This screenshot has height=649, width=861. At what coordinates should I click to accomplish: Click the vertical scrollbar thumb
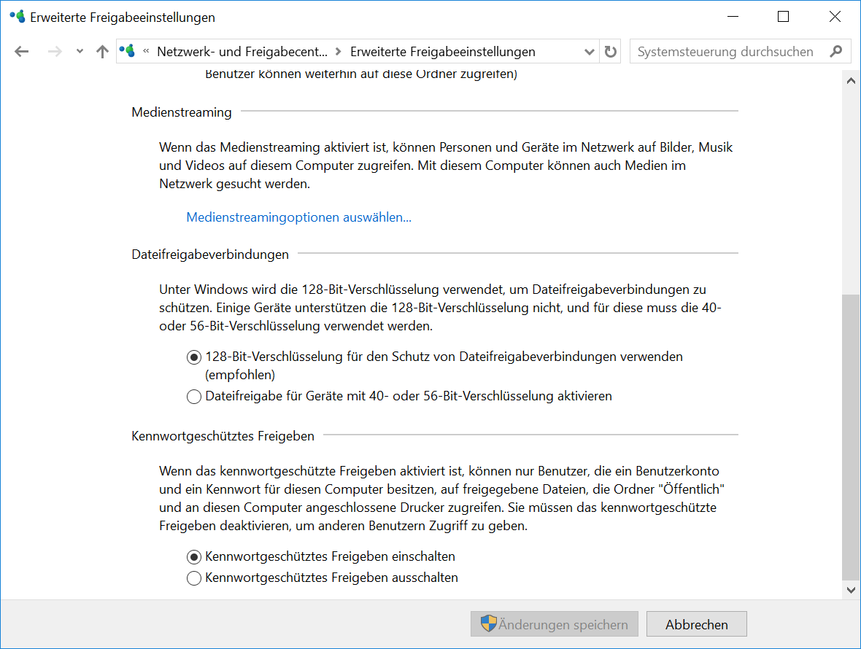(x=851, y=438)
